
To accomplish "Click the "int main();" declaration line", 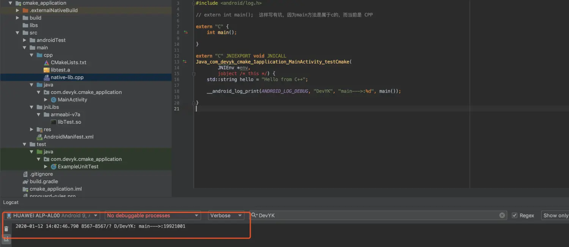I will click(x=222, y=33).
